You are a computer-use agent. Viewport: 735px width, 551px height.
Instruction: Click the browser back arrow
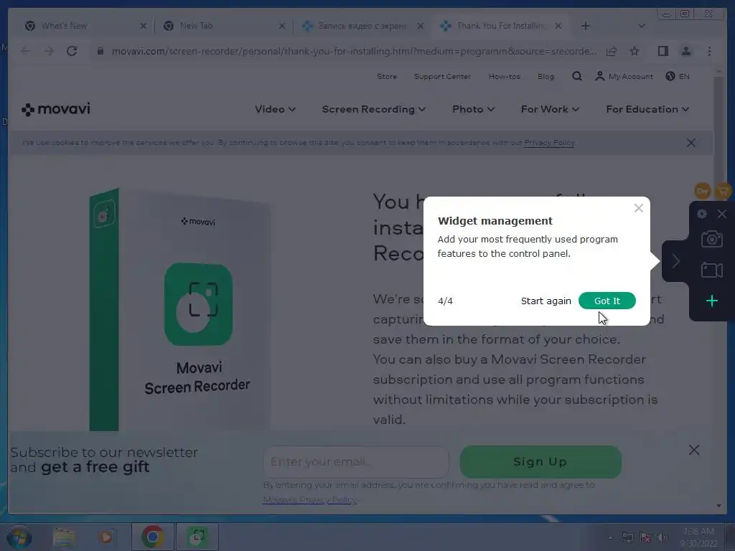pos(25,51)
